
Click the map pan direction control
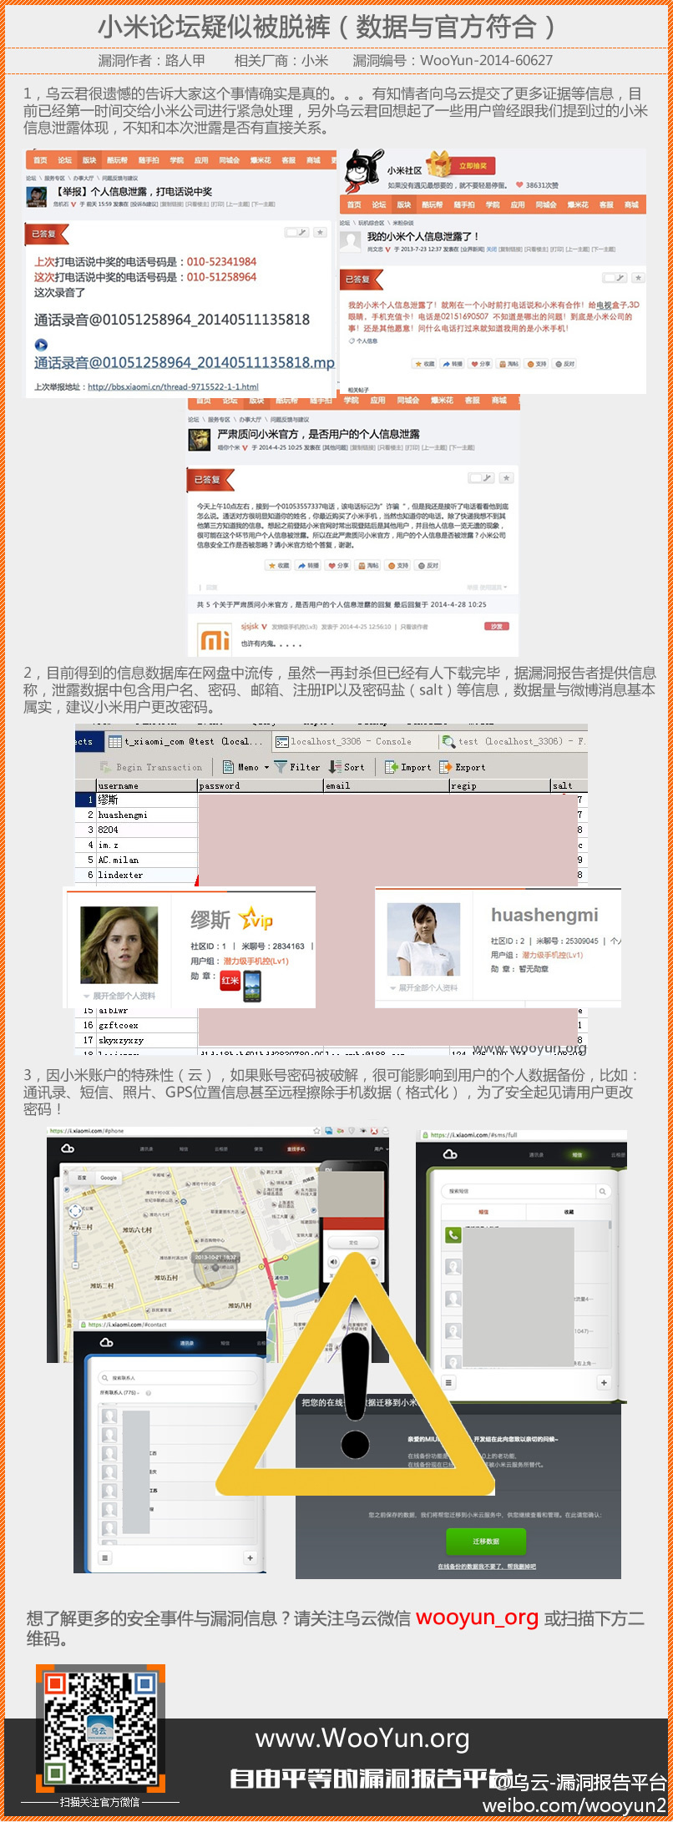click(75, 1209)
